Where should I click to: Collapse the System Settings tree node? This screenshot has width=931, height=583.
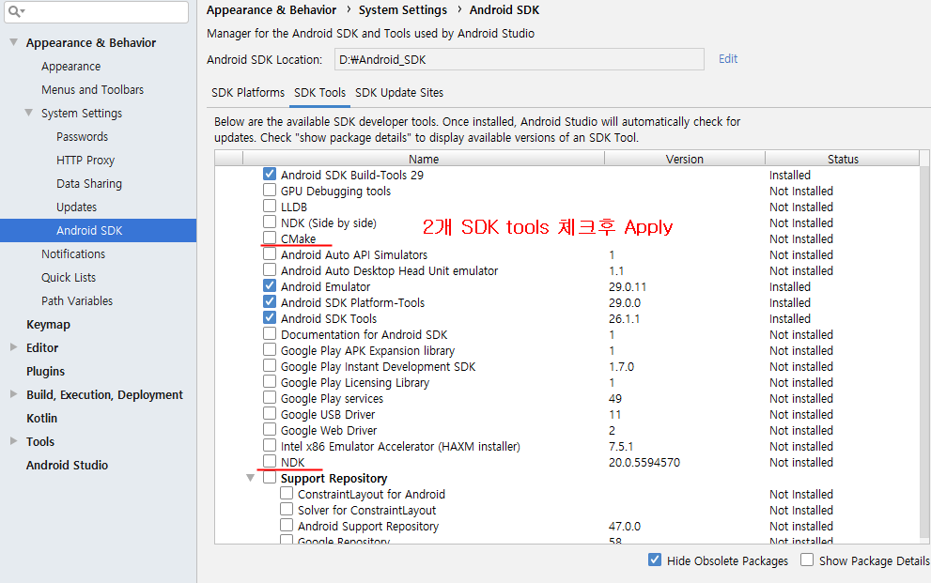[x=28, y=113]
